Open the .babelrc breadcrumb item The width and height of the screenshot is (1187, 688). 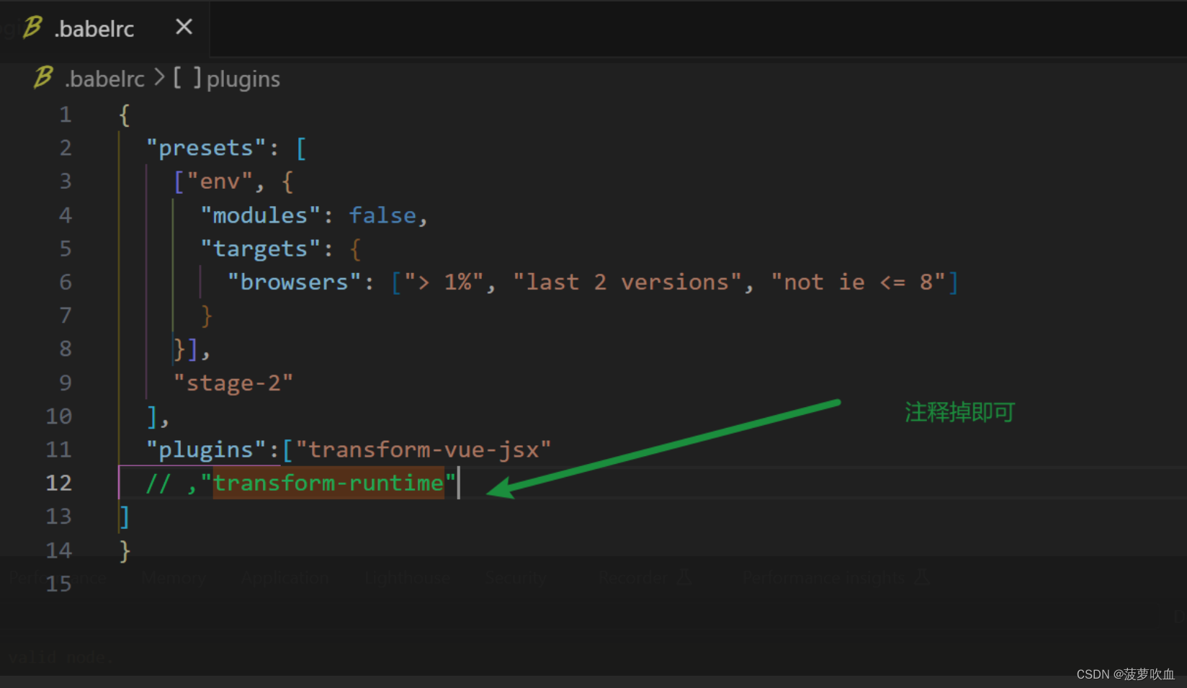[x=105, y=79]
